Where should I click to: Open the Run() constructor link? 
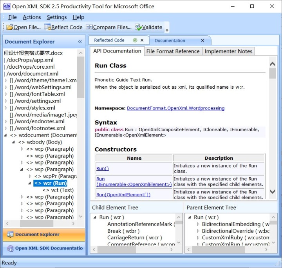click(103, 168)
